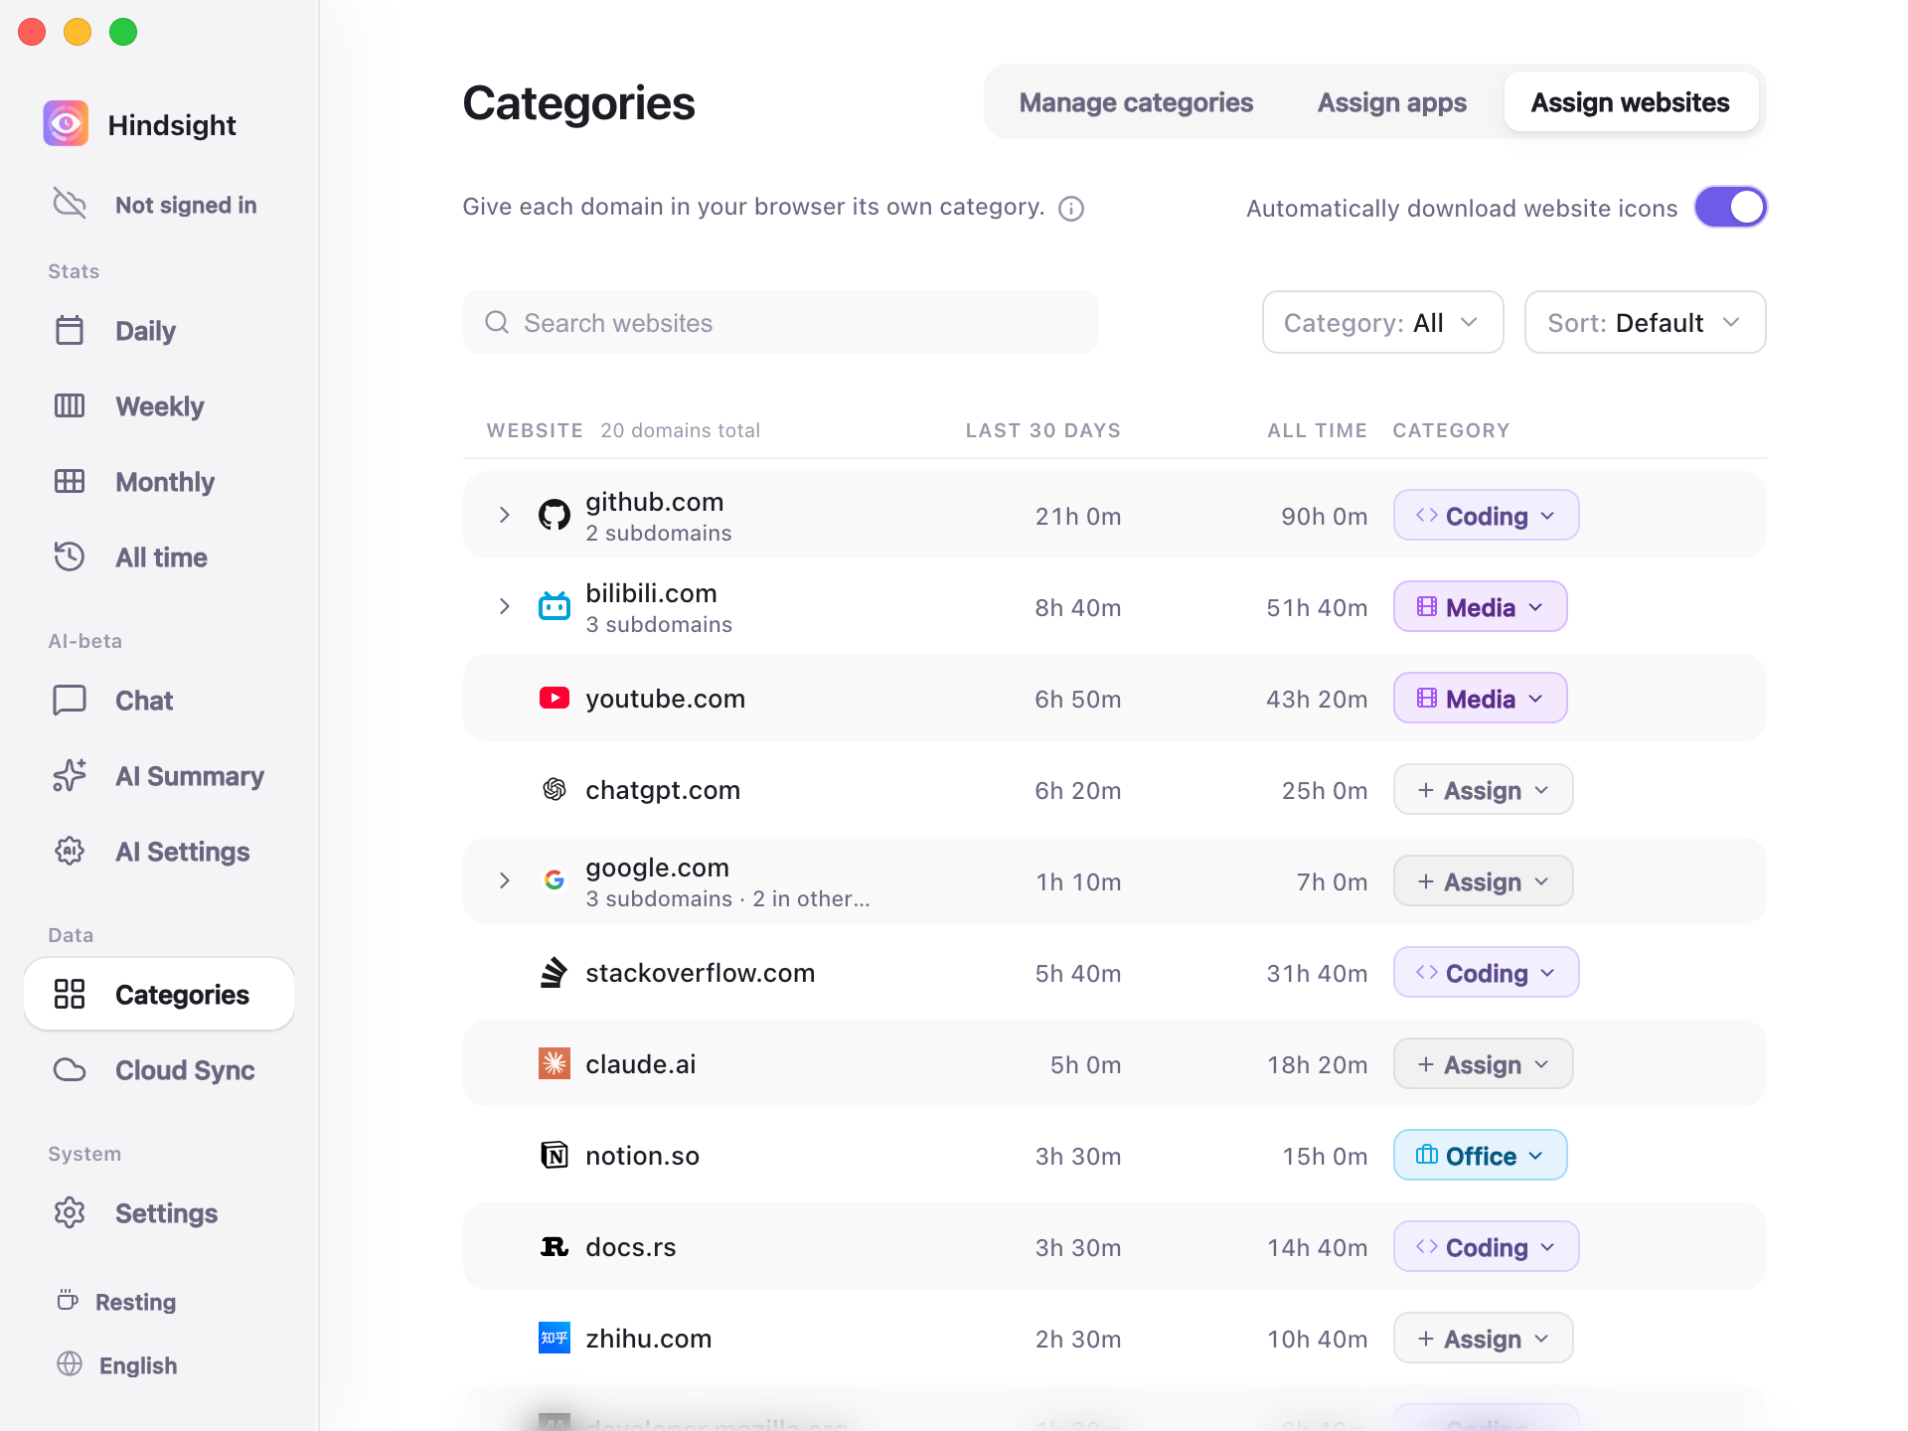1908x1431 pixels.
Task: Click the All time history icon
Action: 70,556
